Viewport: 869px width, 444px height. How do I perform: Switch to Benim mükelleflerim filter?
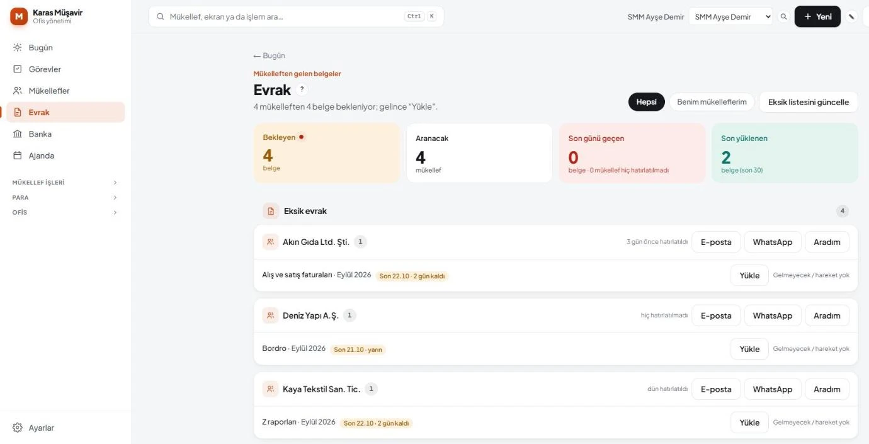pos(712,102)
